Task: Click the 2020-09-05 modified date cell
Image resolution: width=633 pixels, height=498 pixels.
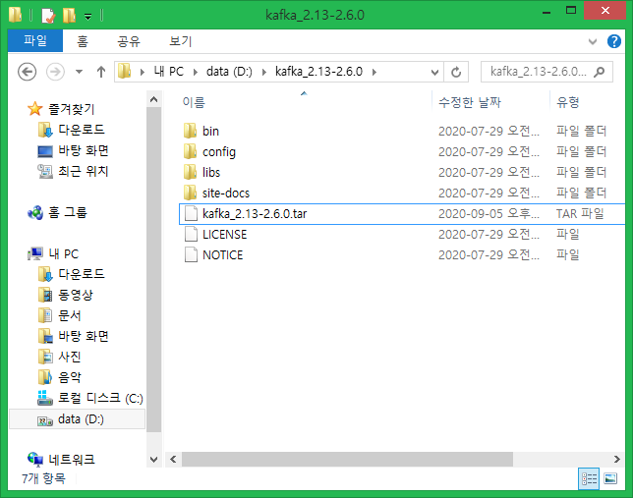Action: tap(489, 213)
